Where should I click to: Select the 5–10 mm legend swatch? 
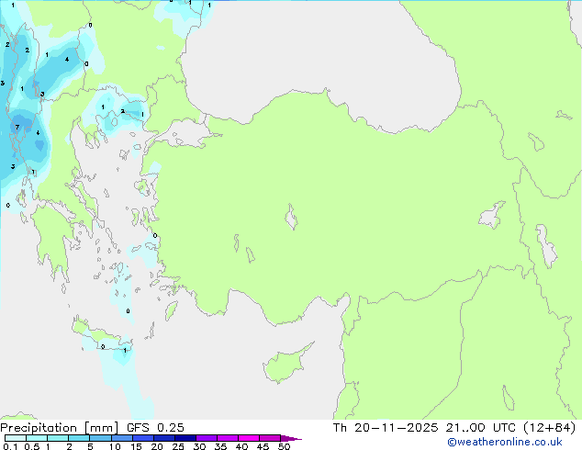100,438
